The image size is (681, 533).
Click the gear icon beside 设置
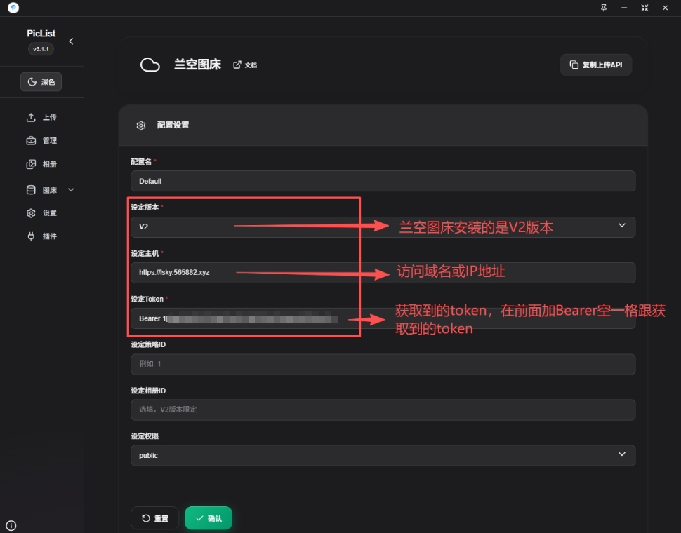click(x=31, y=213)
